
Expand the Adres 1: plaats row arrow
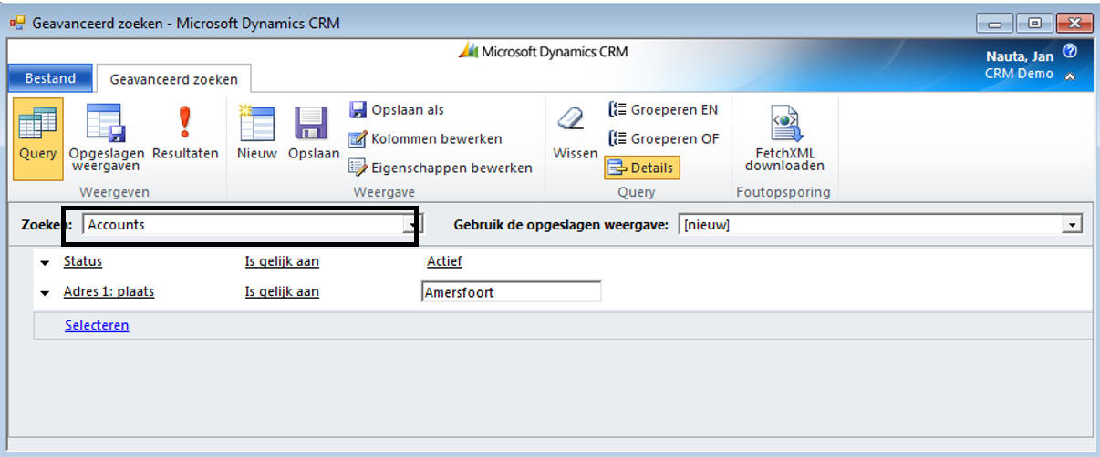coord(45,293)
